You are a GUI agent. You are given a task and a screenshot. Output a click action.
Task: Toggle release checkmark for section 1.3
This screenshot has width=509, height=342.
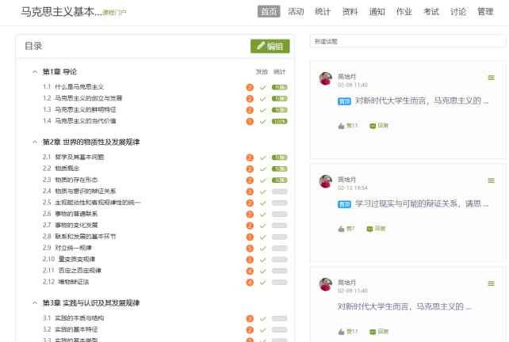pyautogui.click(x=263, y=110)
